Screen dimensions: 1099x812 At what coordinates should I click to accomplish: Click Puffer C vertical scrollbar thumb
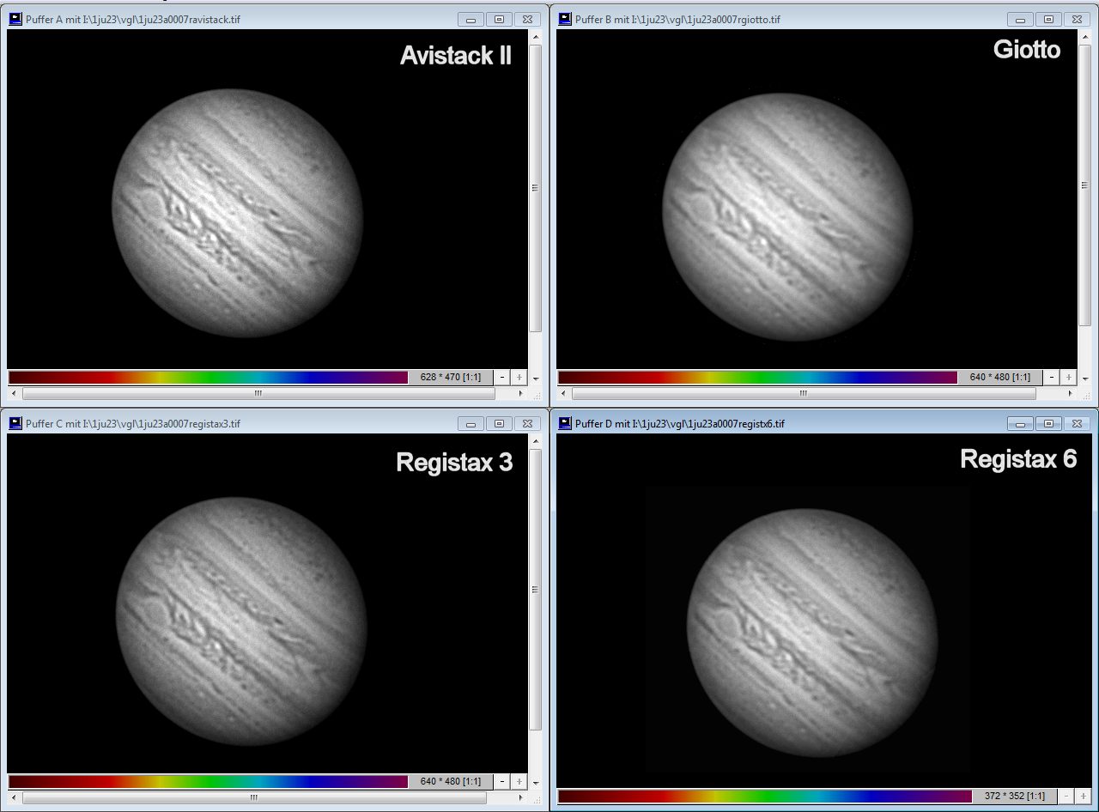[x=536, y=590]
